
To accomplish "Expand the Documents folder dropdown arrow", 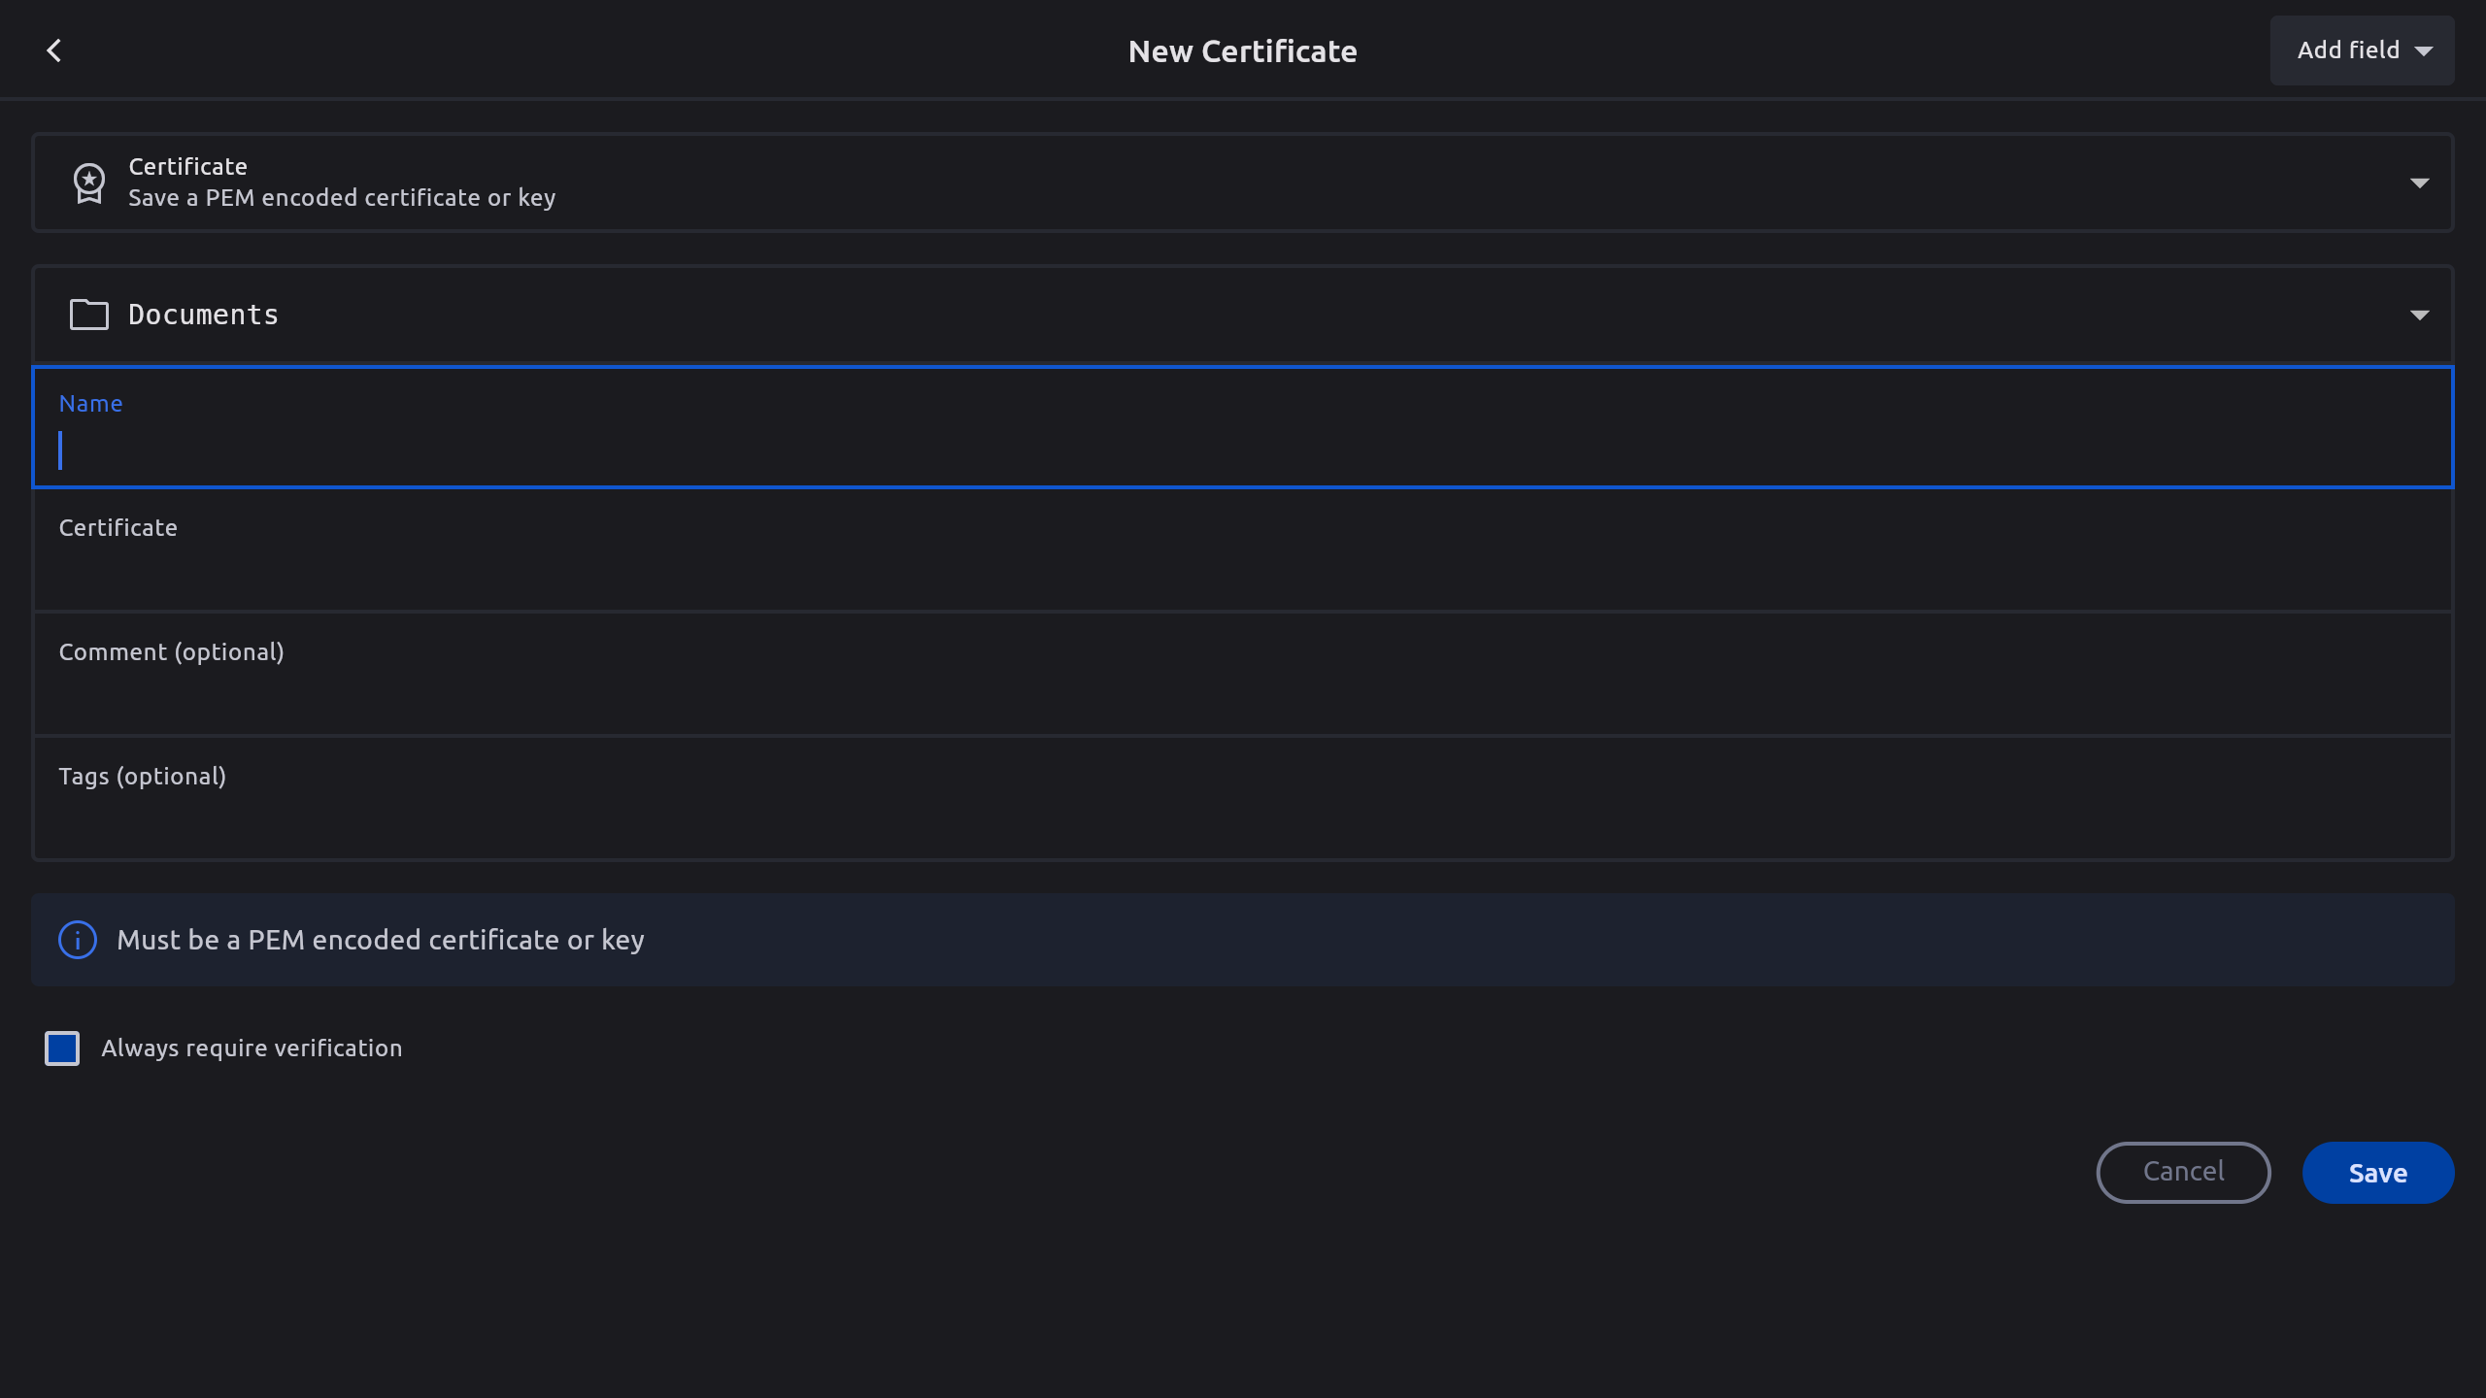I will (x=2419, y=315).
